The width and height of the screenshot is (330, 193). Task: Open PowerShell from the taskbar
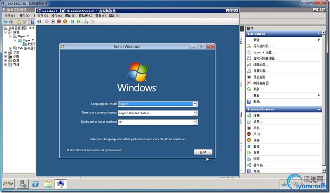35,184
